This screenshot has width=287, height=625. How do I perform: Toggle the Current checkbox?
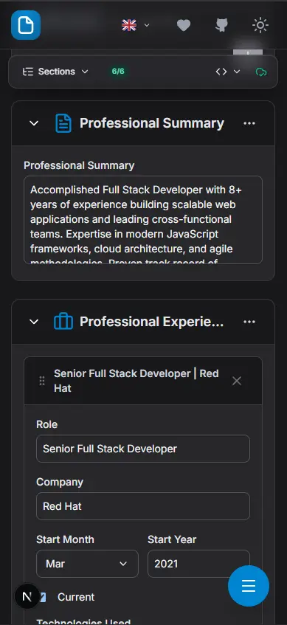point(42,597)
